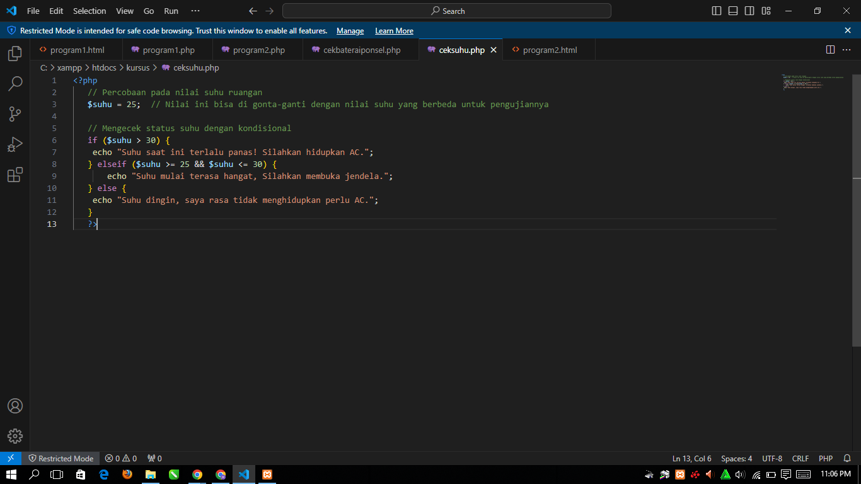Toggle the bottom panel layout button
861x484 pixels.
click(733, 11)
